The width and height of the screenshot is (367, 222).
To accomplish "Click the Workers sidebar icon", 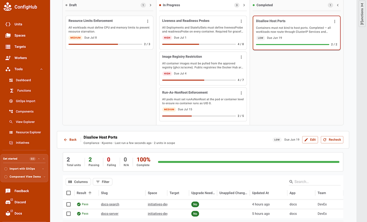I will coord(8,58).
